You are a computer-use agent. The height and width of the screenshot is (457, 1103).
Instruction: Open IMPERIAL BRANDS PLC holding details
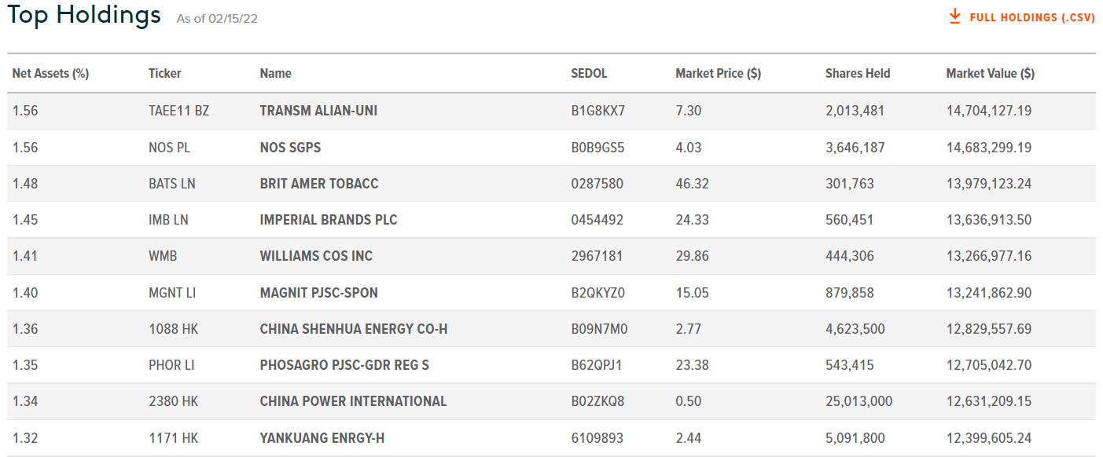[x=328, y=220]
